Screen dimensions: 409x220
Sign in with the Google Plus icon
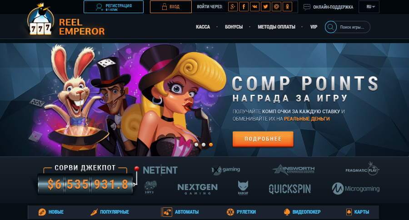(x=233, y=7)
